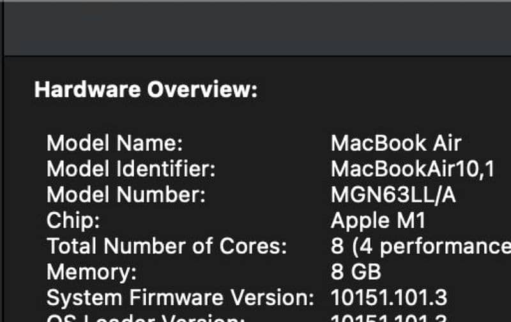Viewport: 511px width, 322px height.
Task: Select the Memory label
Action: [91, 272]
